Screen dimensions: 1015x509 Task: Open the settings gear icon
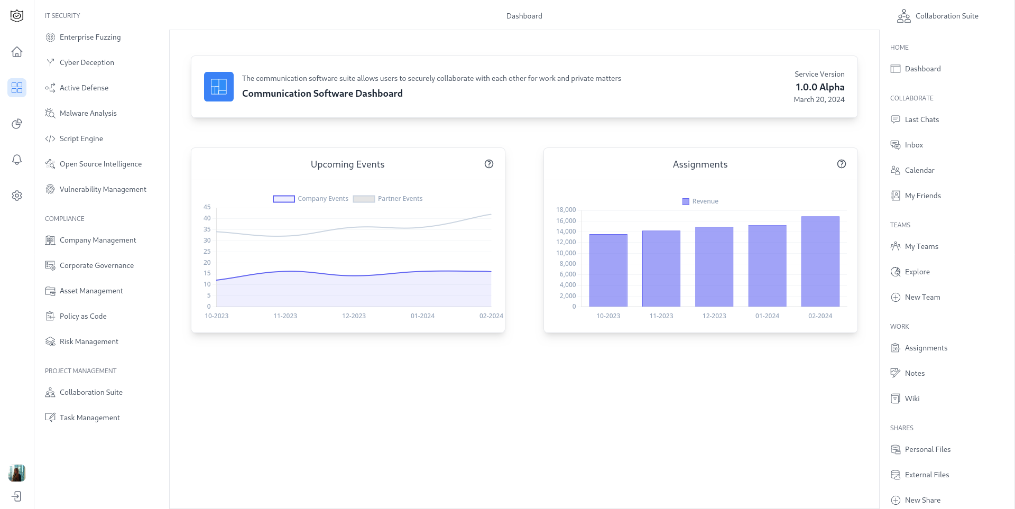[17, 196]
